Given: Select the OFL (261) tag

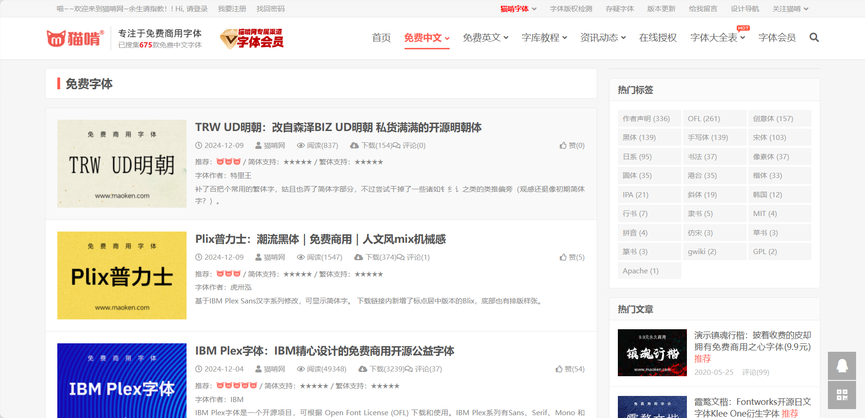Looking at the screenshot, I should tap(715, 119).
